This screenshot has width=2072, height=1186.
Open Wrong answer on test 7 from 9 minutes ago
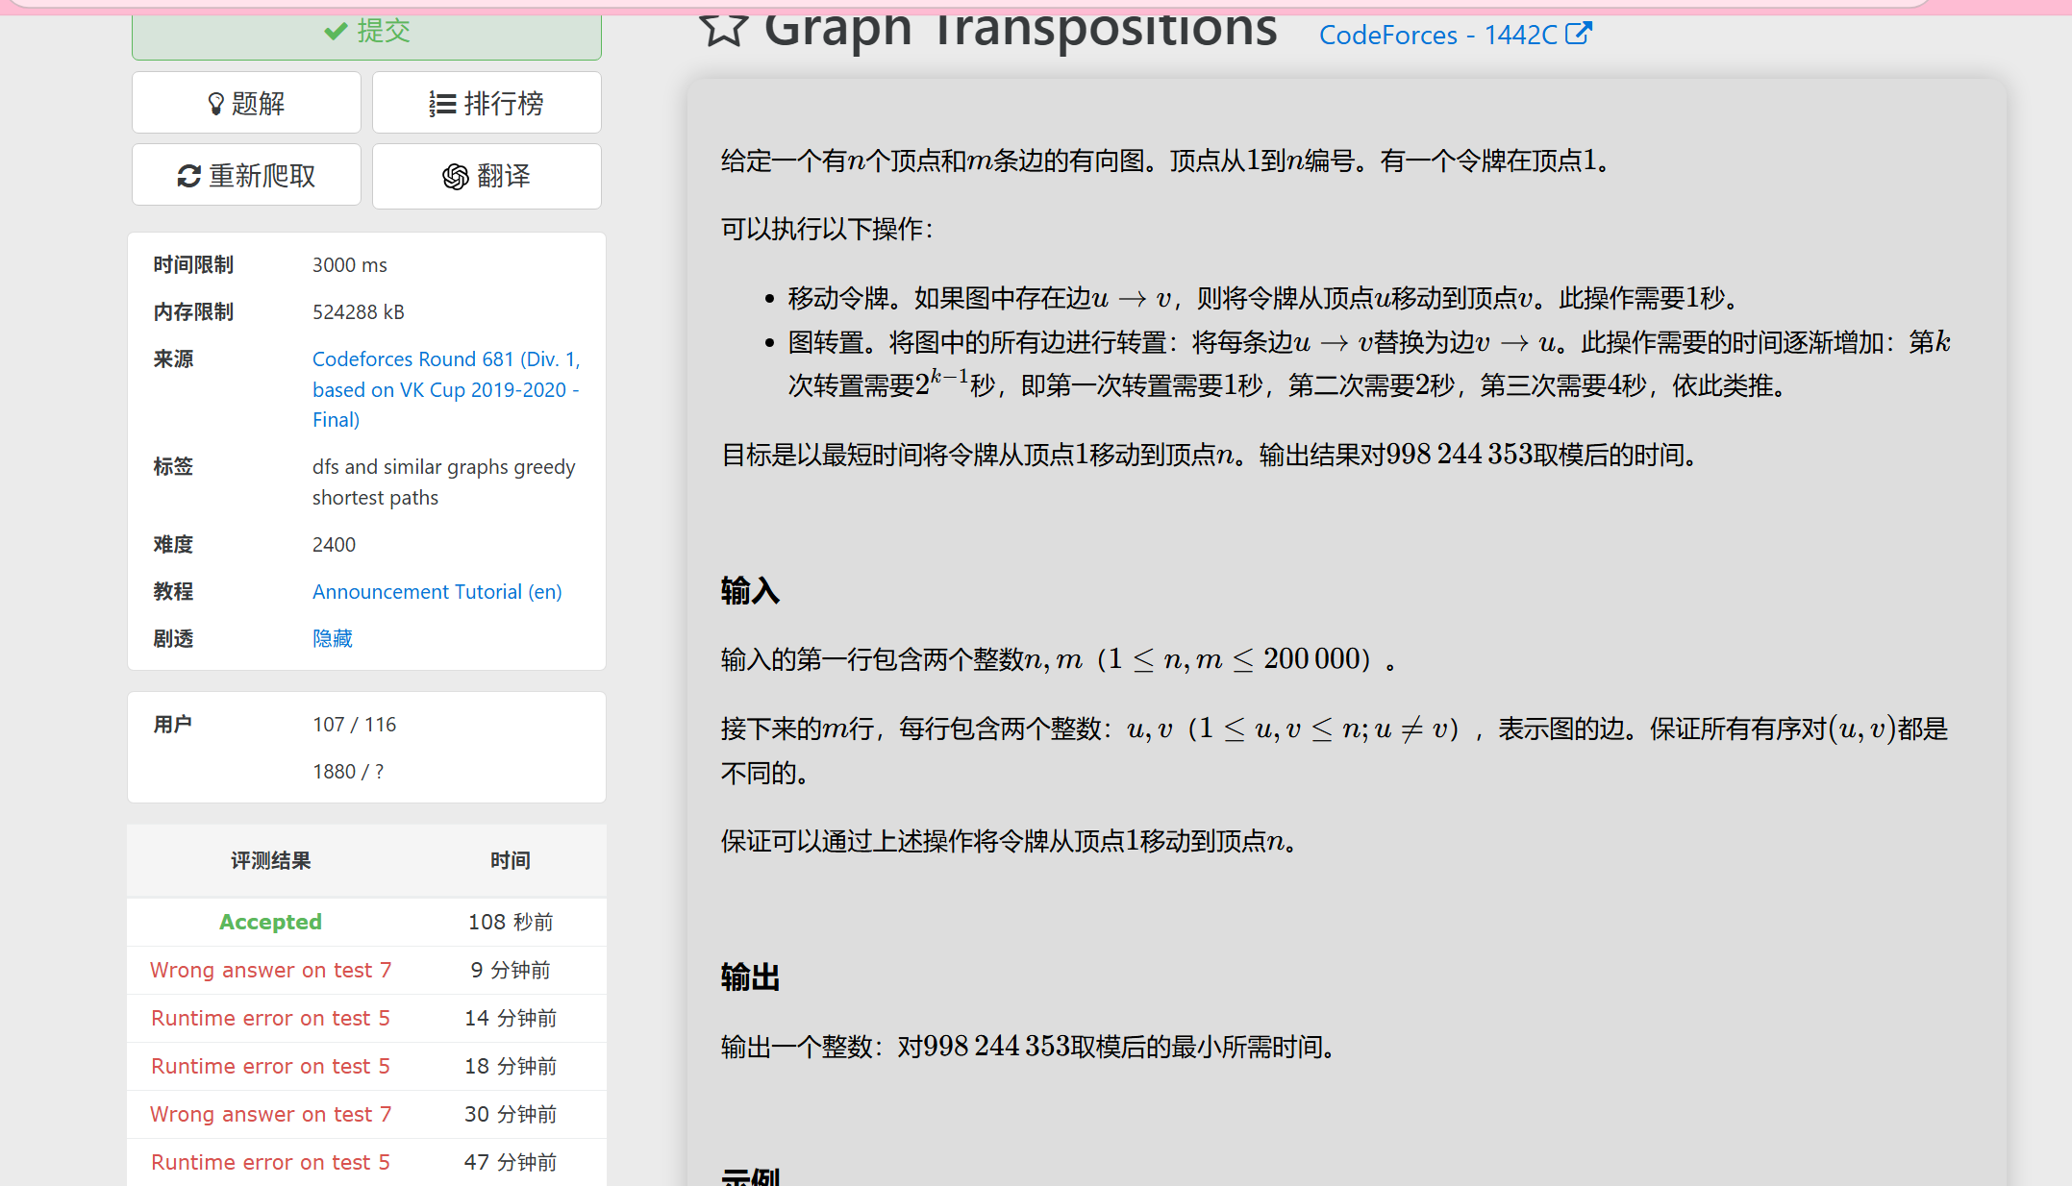[x=270, y=970]
